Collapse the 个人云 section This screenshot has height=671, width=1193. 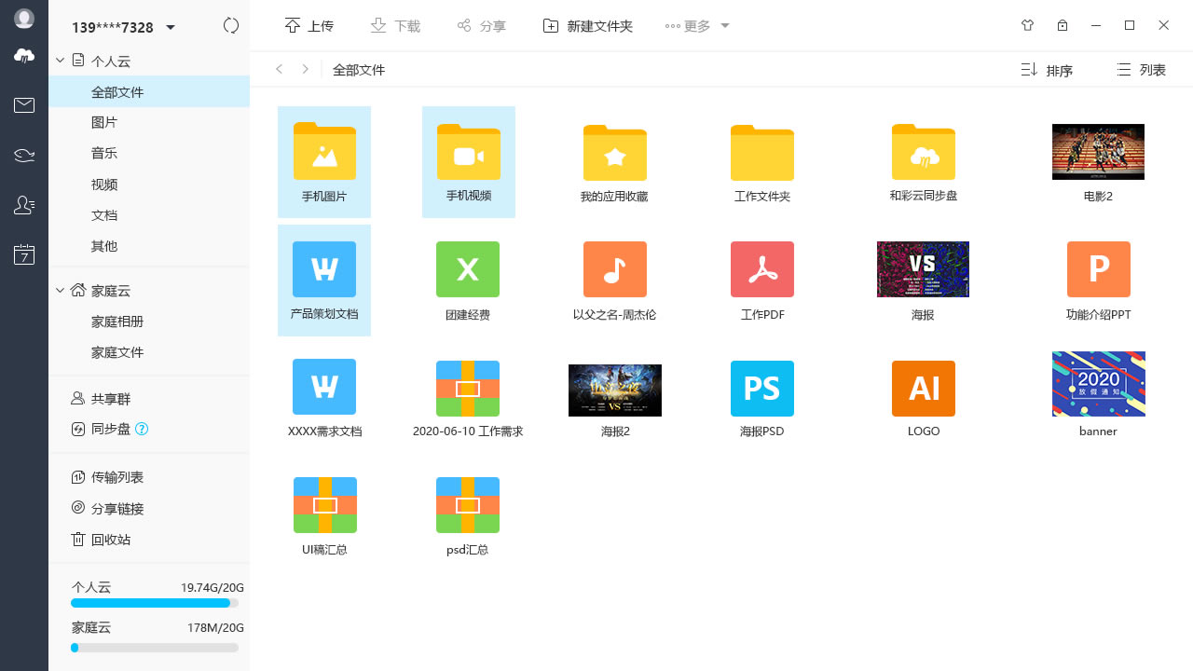point(59,61)
